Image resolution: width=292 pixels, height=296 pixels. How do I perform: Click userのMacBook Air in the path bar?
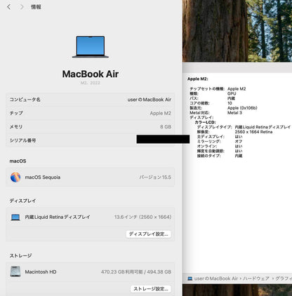pyautogui.click(x=216, y=278)
